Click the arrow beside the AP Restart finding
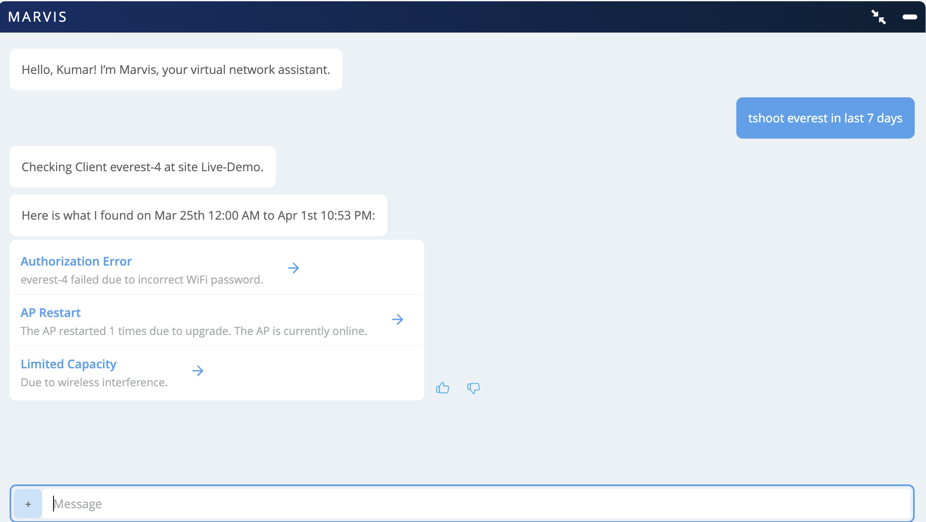The width and height of the screenshot is (926, 522). click(x=397, y=319)
